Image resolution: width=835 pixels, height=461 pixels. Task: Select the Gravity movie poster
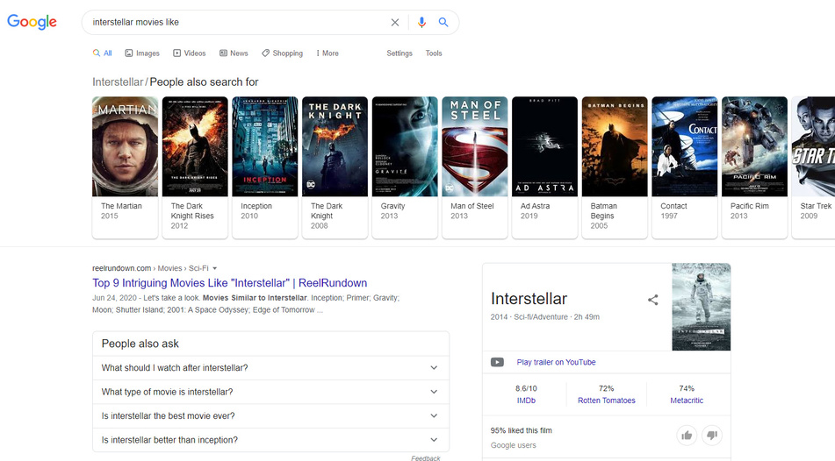[x=405, y=146]
